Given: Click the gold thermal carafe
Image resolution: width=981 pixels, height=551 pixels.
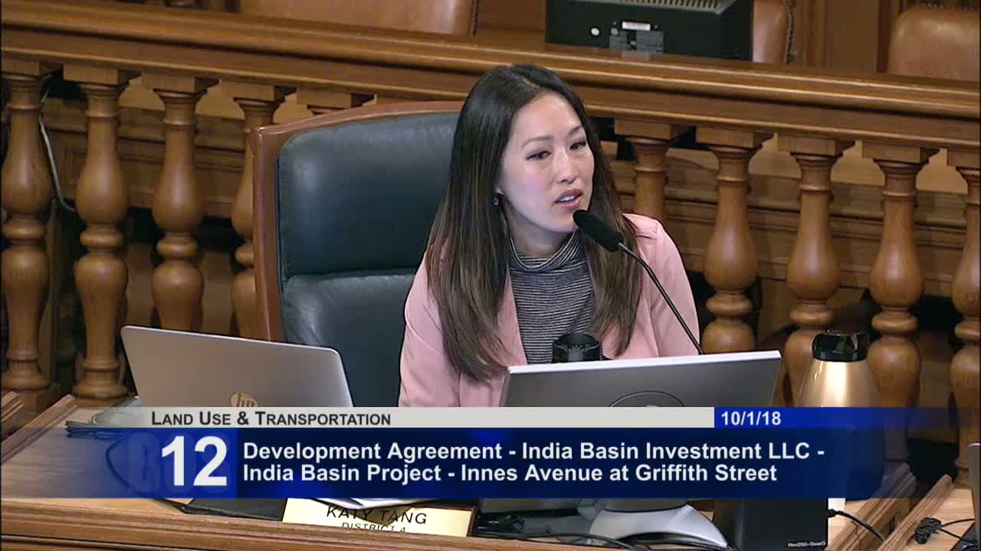Looking at the screenshot, I should (x=839, y=370).
